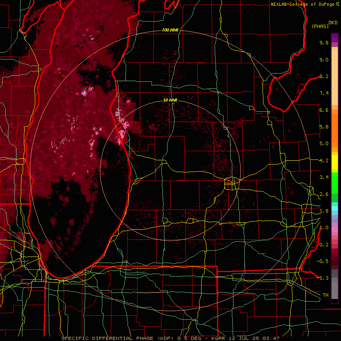Screen dimensions: 341x341
Task: Click the '12 JUL 25' date text
Action: click(x=244, y=338)
